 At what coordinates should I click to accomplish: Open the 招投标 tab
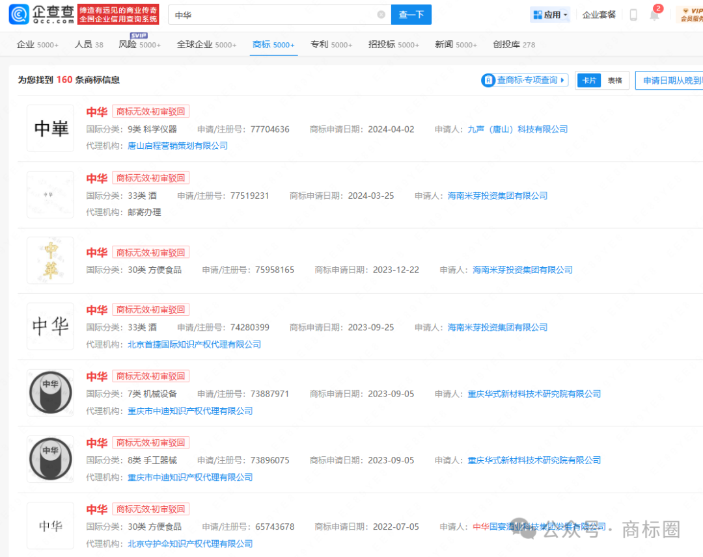click(x=394, y=44)
